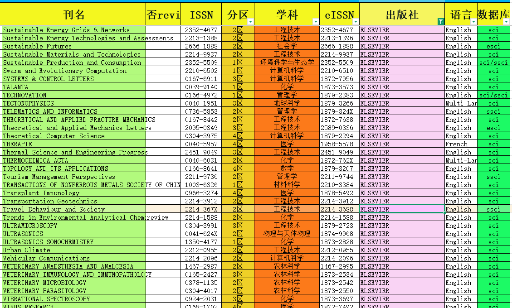
Task: Select the cell Theoretical Computer Science
Action: pos(74,136)
